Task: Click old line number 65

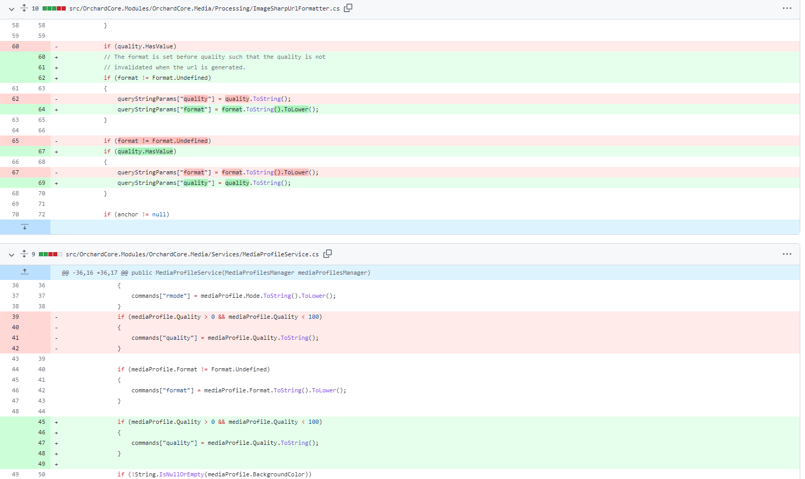Action: tap(15, 141)
